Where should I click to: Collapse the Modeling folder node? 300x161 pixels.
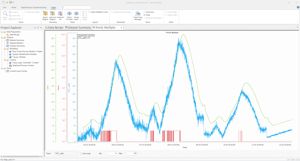pyautogui.click(x=5, y=49)
